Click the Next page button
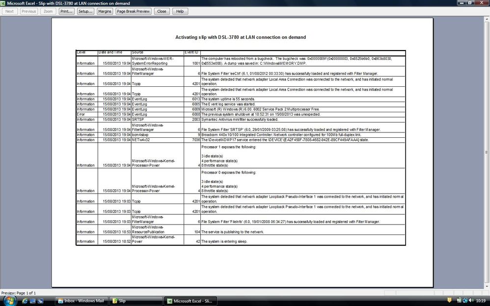Image resolution: width=490 pixels, height=306 pixels. [10, 11]
